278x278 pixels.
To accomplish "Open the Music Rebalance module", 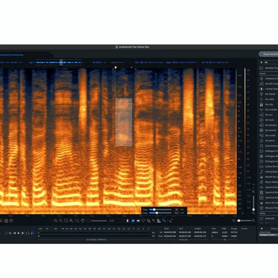I will [269, 182].
